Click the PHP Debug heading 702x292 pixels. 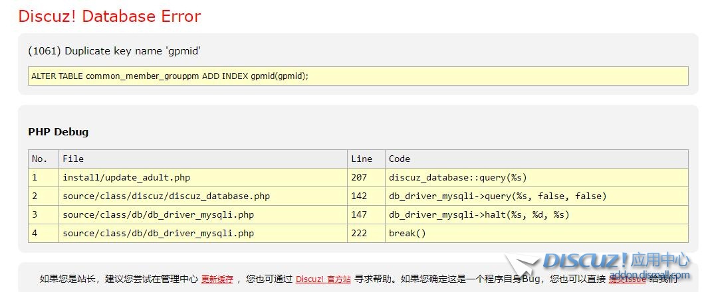pyautogui.click(x=58, y=132)
